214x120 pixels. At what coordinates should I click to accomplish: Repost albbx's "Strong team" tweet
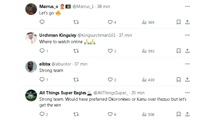[x=76, y=80]
